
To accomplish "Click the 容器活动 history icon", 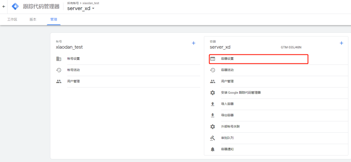I will tap(213, 70).
